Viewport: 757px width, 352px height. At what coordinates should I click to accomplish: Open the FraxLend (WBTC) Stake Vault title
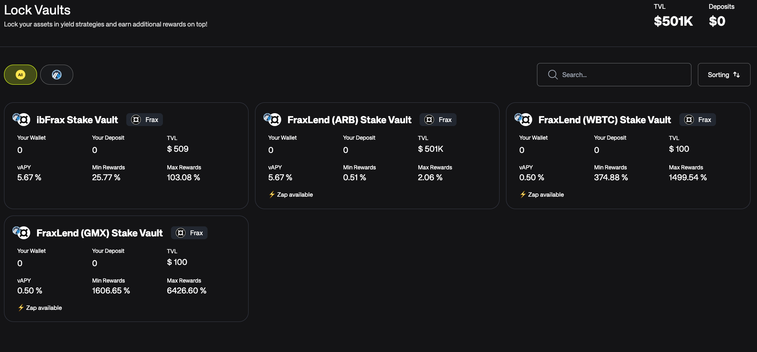605,120
